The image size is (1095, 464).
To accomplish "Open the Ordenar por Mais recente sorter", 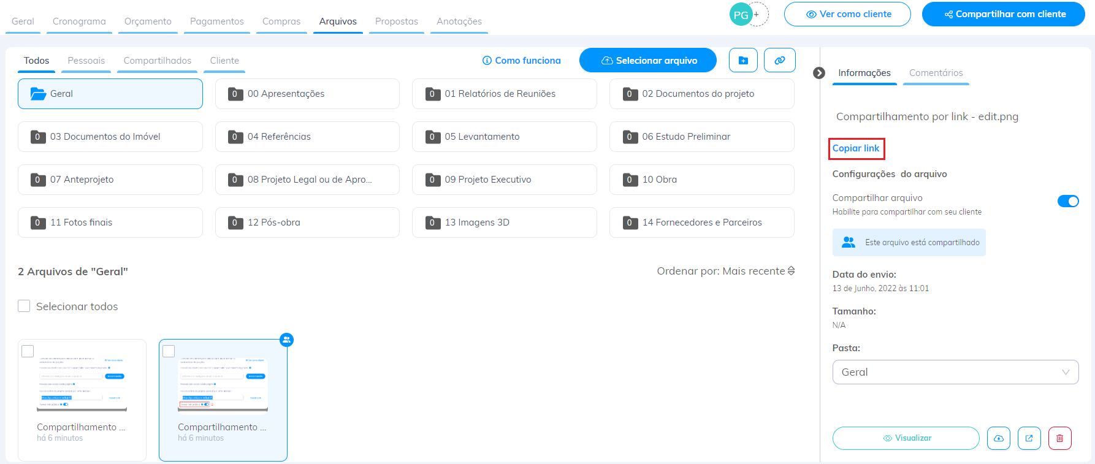I will (x=726, y=271).
